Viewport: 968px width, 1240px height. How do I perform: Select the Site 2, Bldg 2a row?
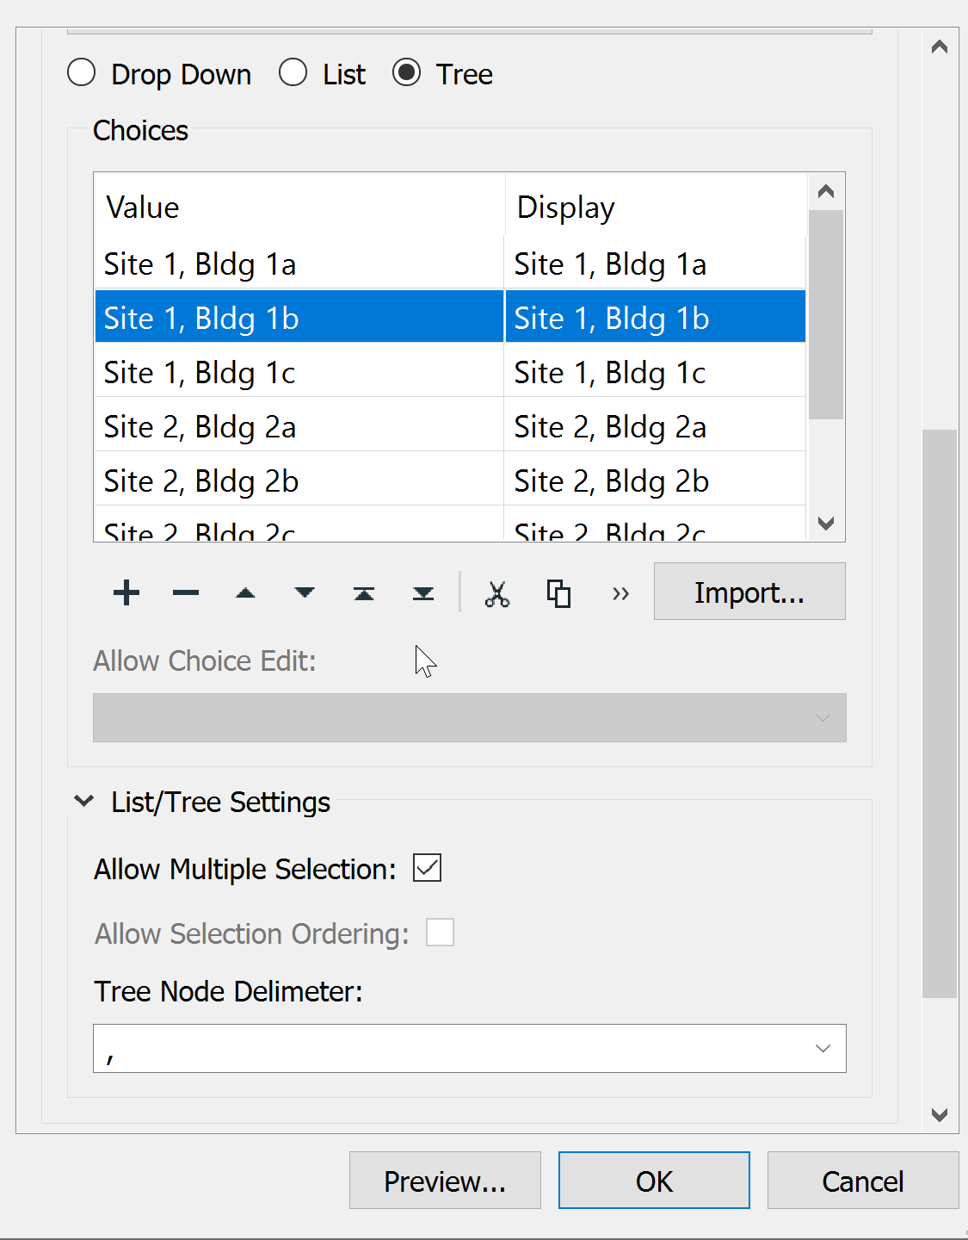[x=297, y=426]
